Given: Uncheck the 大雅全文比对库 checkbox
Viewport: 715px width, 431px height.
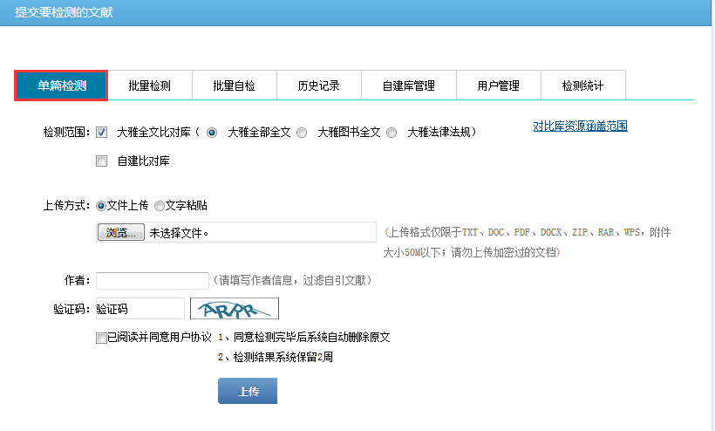Looking at the screenshot, I should point(102,133).
